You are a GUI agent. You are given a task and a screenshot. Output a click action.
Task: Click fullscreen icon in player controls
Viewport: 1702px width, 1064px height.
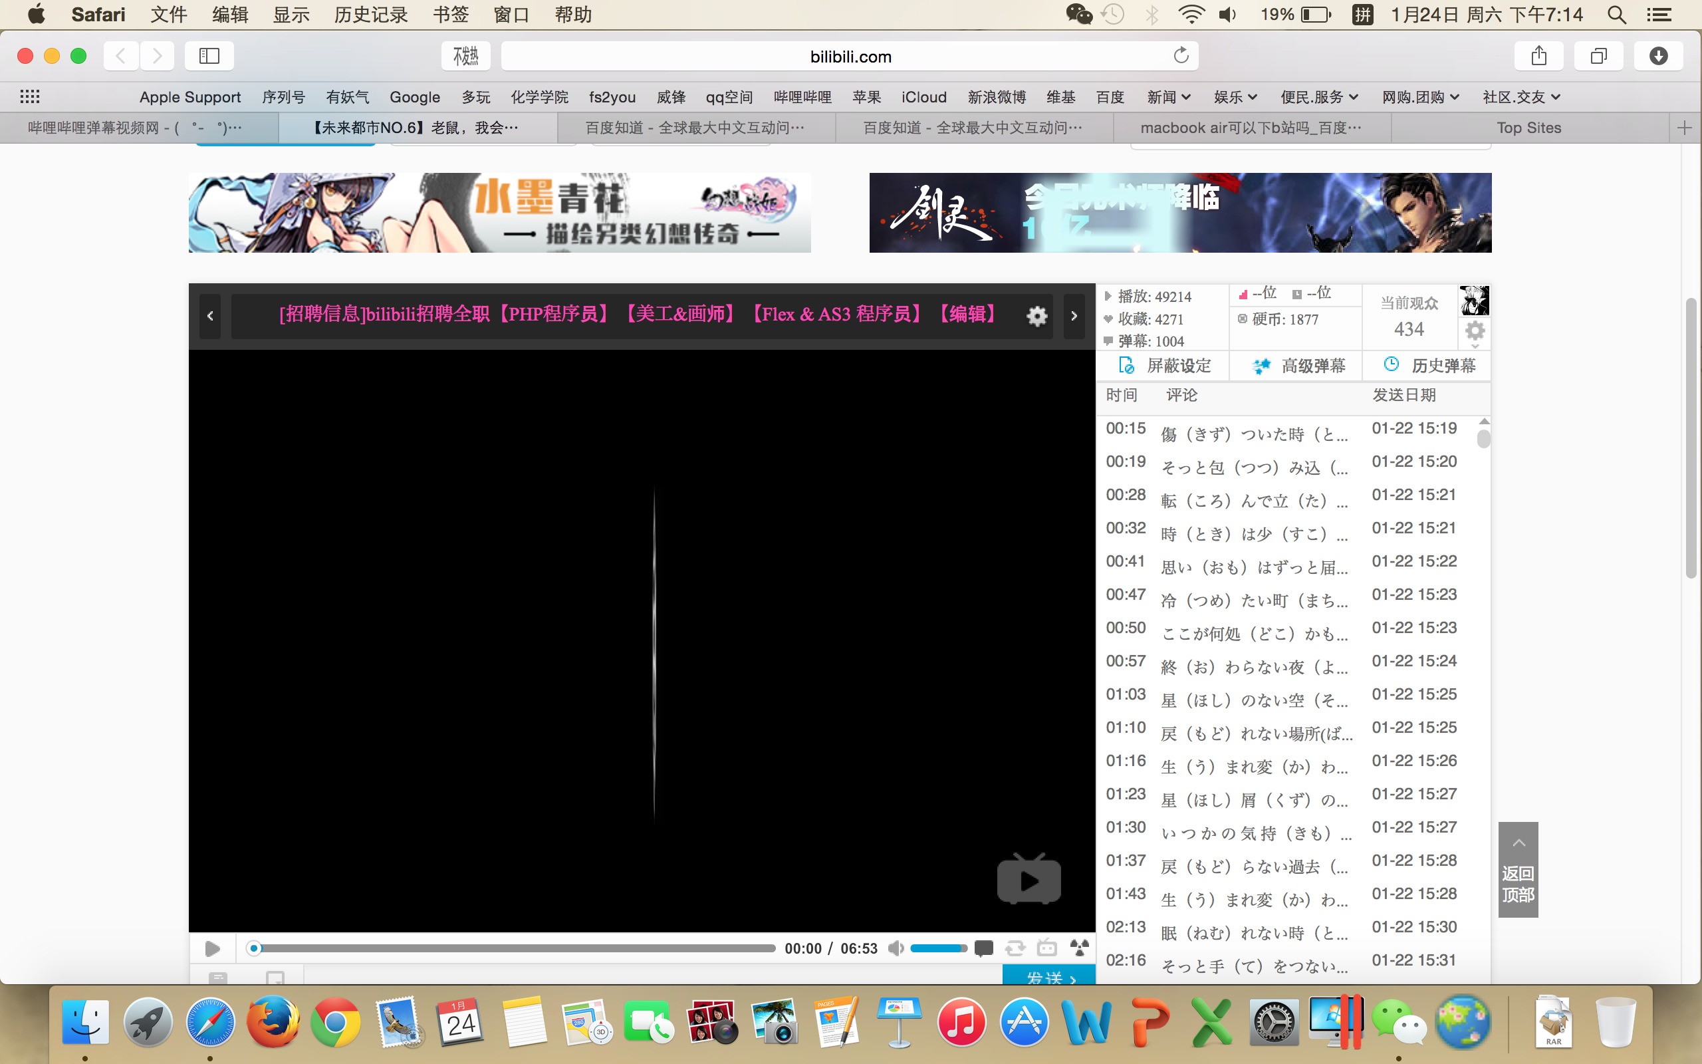click(1080, 948)
